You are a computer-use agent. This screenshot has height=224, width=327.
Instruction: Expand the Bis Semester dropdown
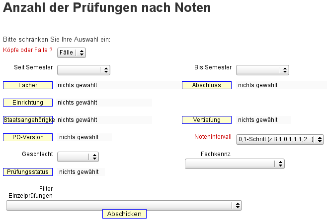(262, 70)
